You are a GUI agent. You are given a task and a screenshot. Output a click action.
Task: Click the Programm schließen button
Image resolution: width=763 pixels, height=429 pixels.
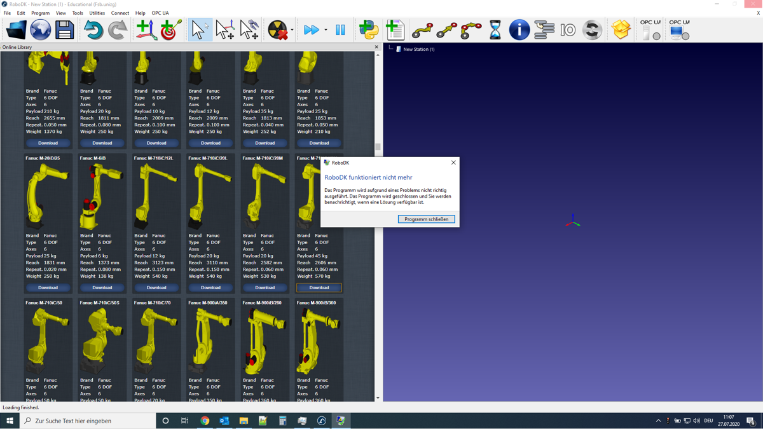coord(426,219)
